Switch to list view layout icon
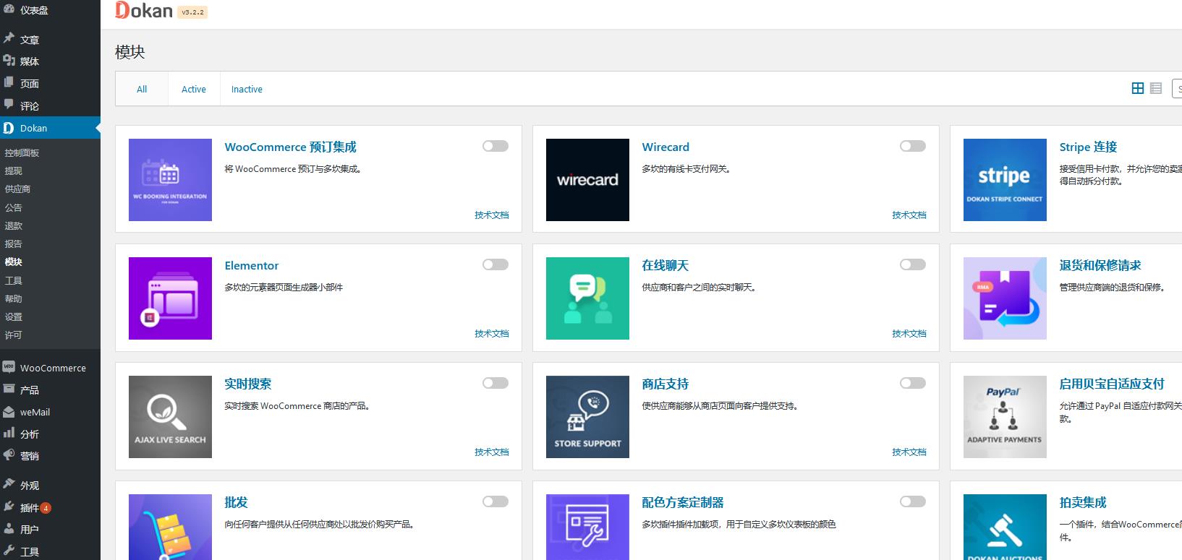Viewport: 1182px width, 560px height. pos(1156,88)
